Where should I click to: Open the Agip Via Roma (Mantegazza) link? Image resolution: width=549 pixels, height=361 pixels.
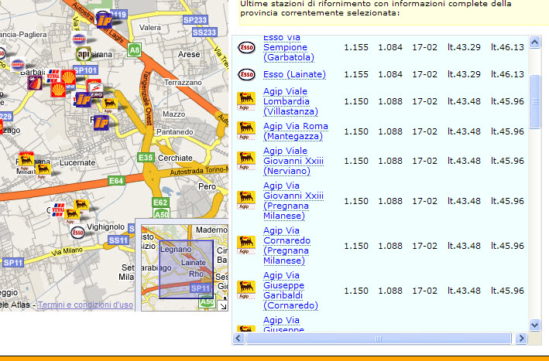296,131
